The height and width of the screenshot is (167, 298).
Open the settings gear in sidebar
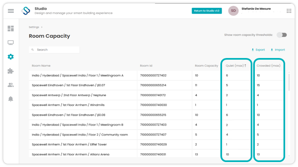tap(11, 56)
